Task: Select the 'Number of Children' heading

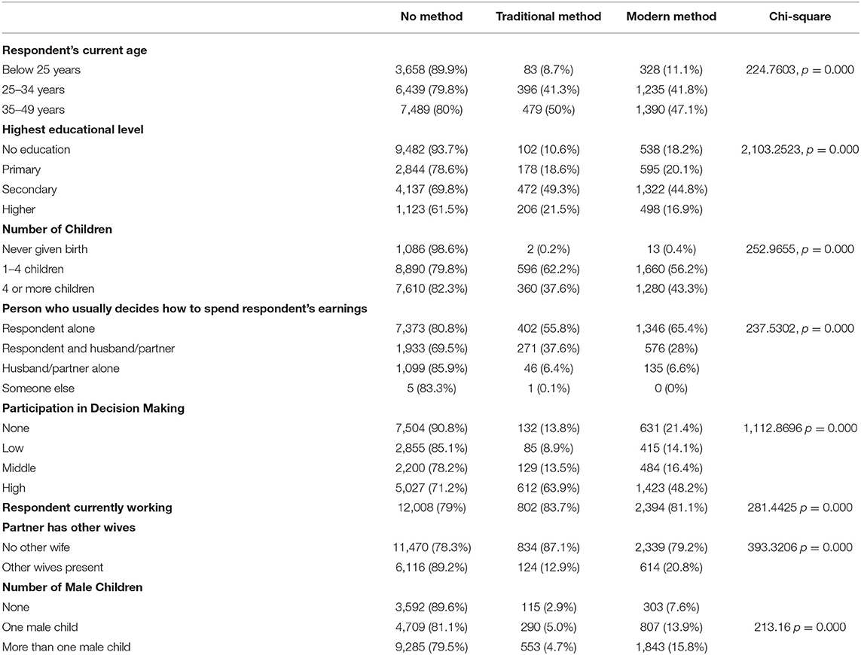Action: [57, 229]
